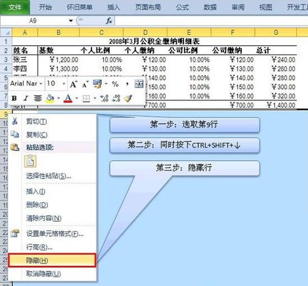Open borders dropdown arrow

coord(95,98)
